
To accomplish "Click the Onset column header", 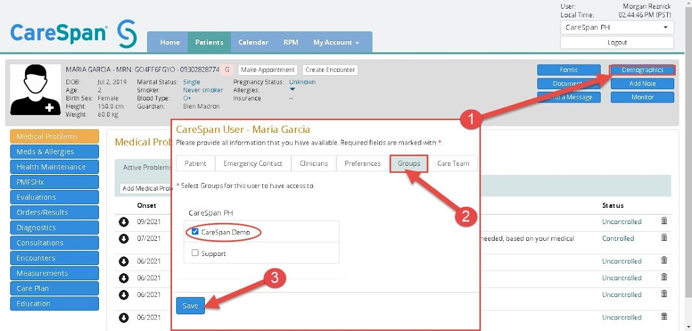I will (x=147, y=205).
